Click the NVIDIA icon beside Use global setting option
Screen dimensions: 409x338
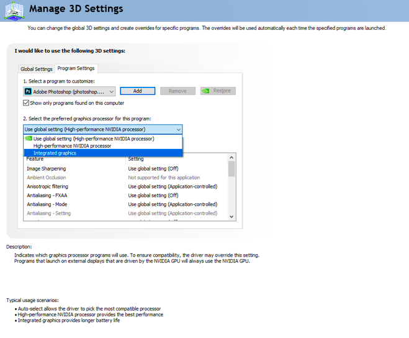pos(29,138)
